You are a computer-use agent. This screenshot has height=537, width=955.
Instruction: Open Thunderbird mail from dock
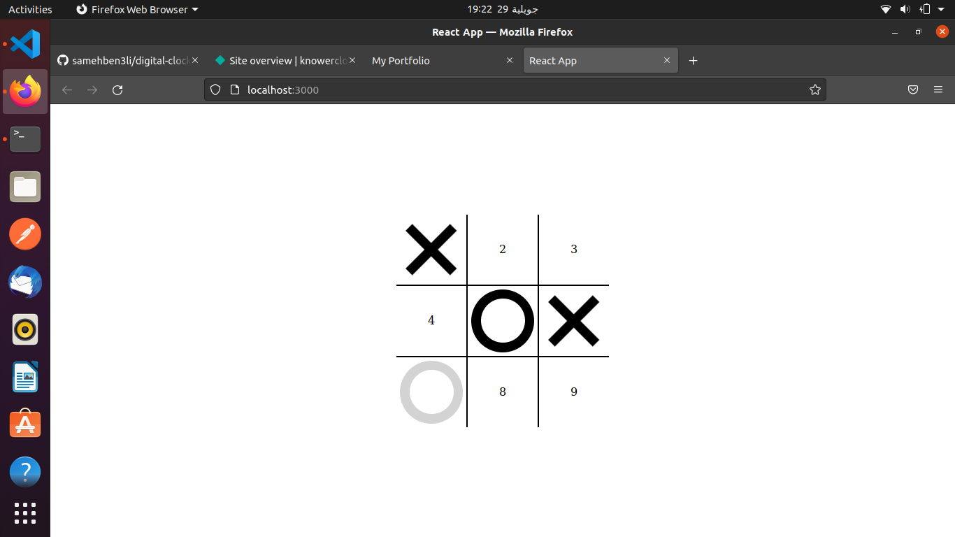pyautogui.click(x=25, y=282)
